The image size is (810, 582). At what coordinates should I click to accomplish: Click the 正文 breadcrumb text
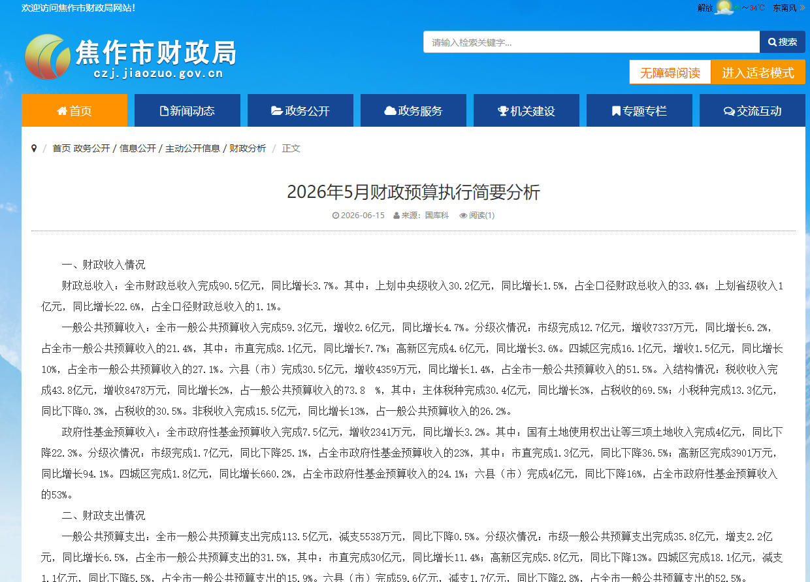[x=291, y=148]
